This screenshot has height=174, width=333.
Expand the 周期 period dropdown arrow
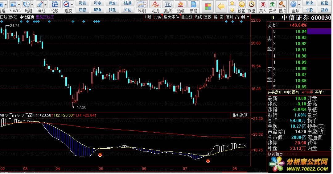pos(32,4)
